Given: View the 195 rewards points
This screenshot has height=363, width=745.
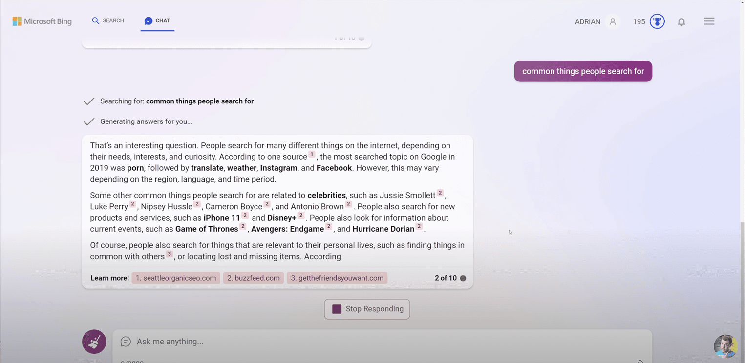Looking at the screenshot, I should click(x=639, y=21).
